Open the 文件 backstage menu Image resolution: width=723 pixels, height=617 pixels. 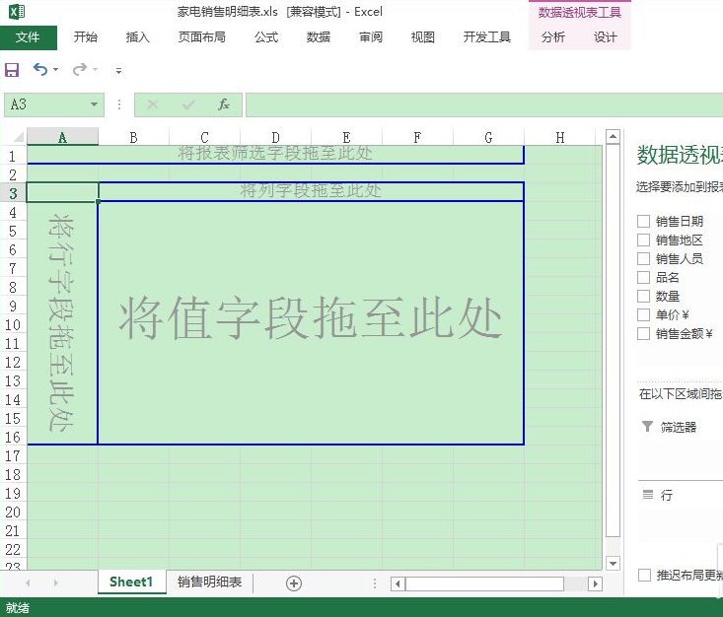tap(28, 37)
